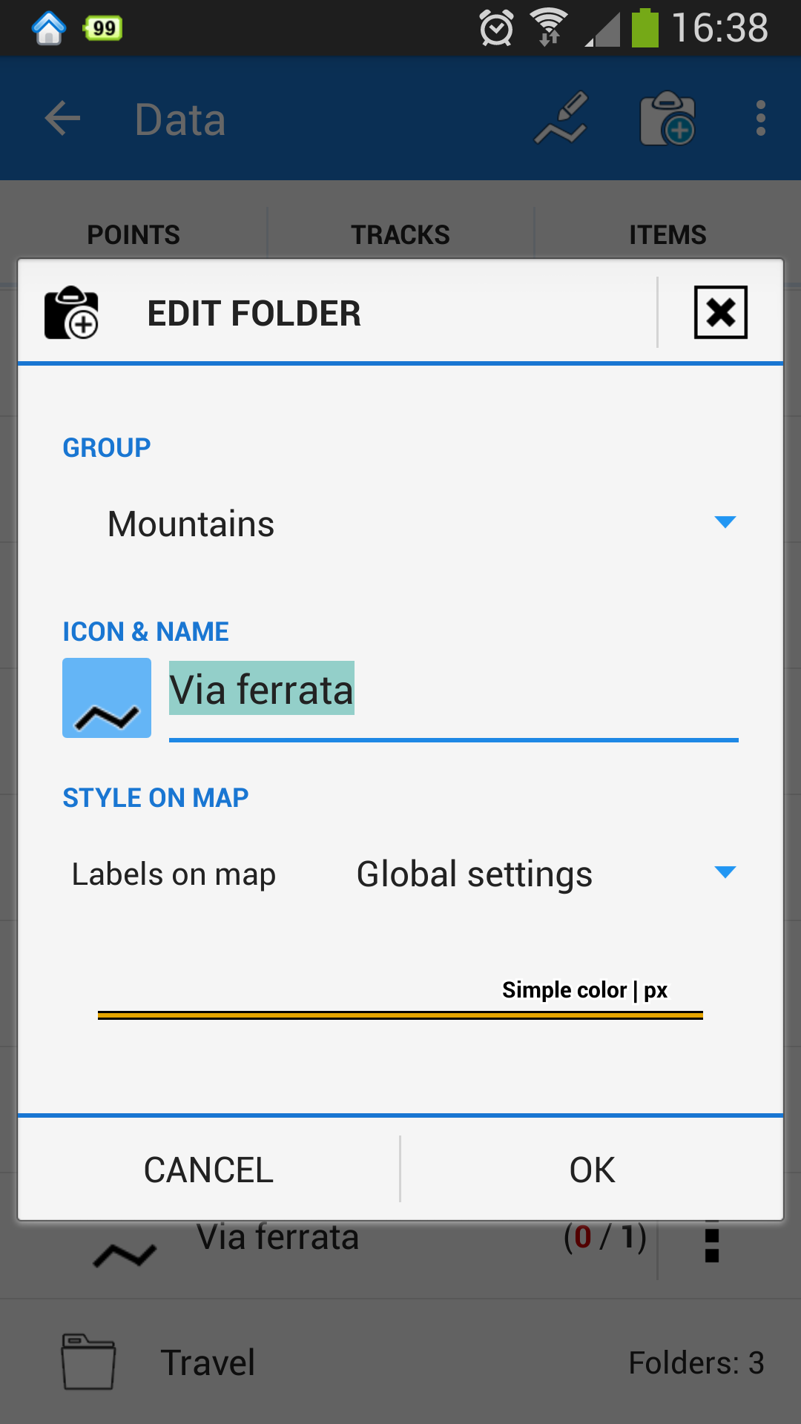Screen dimensions: 801x1424
Task: Confirm folder edits with OK
Action: [x=592, y=1170]
